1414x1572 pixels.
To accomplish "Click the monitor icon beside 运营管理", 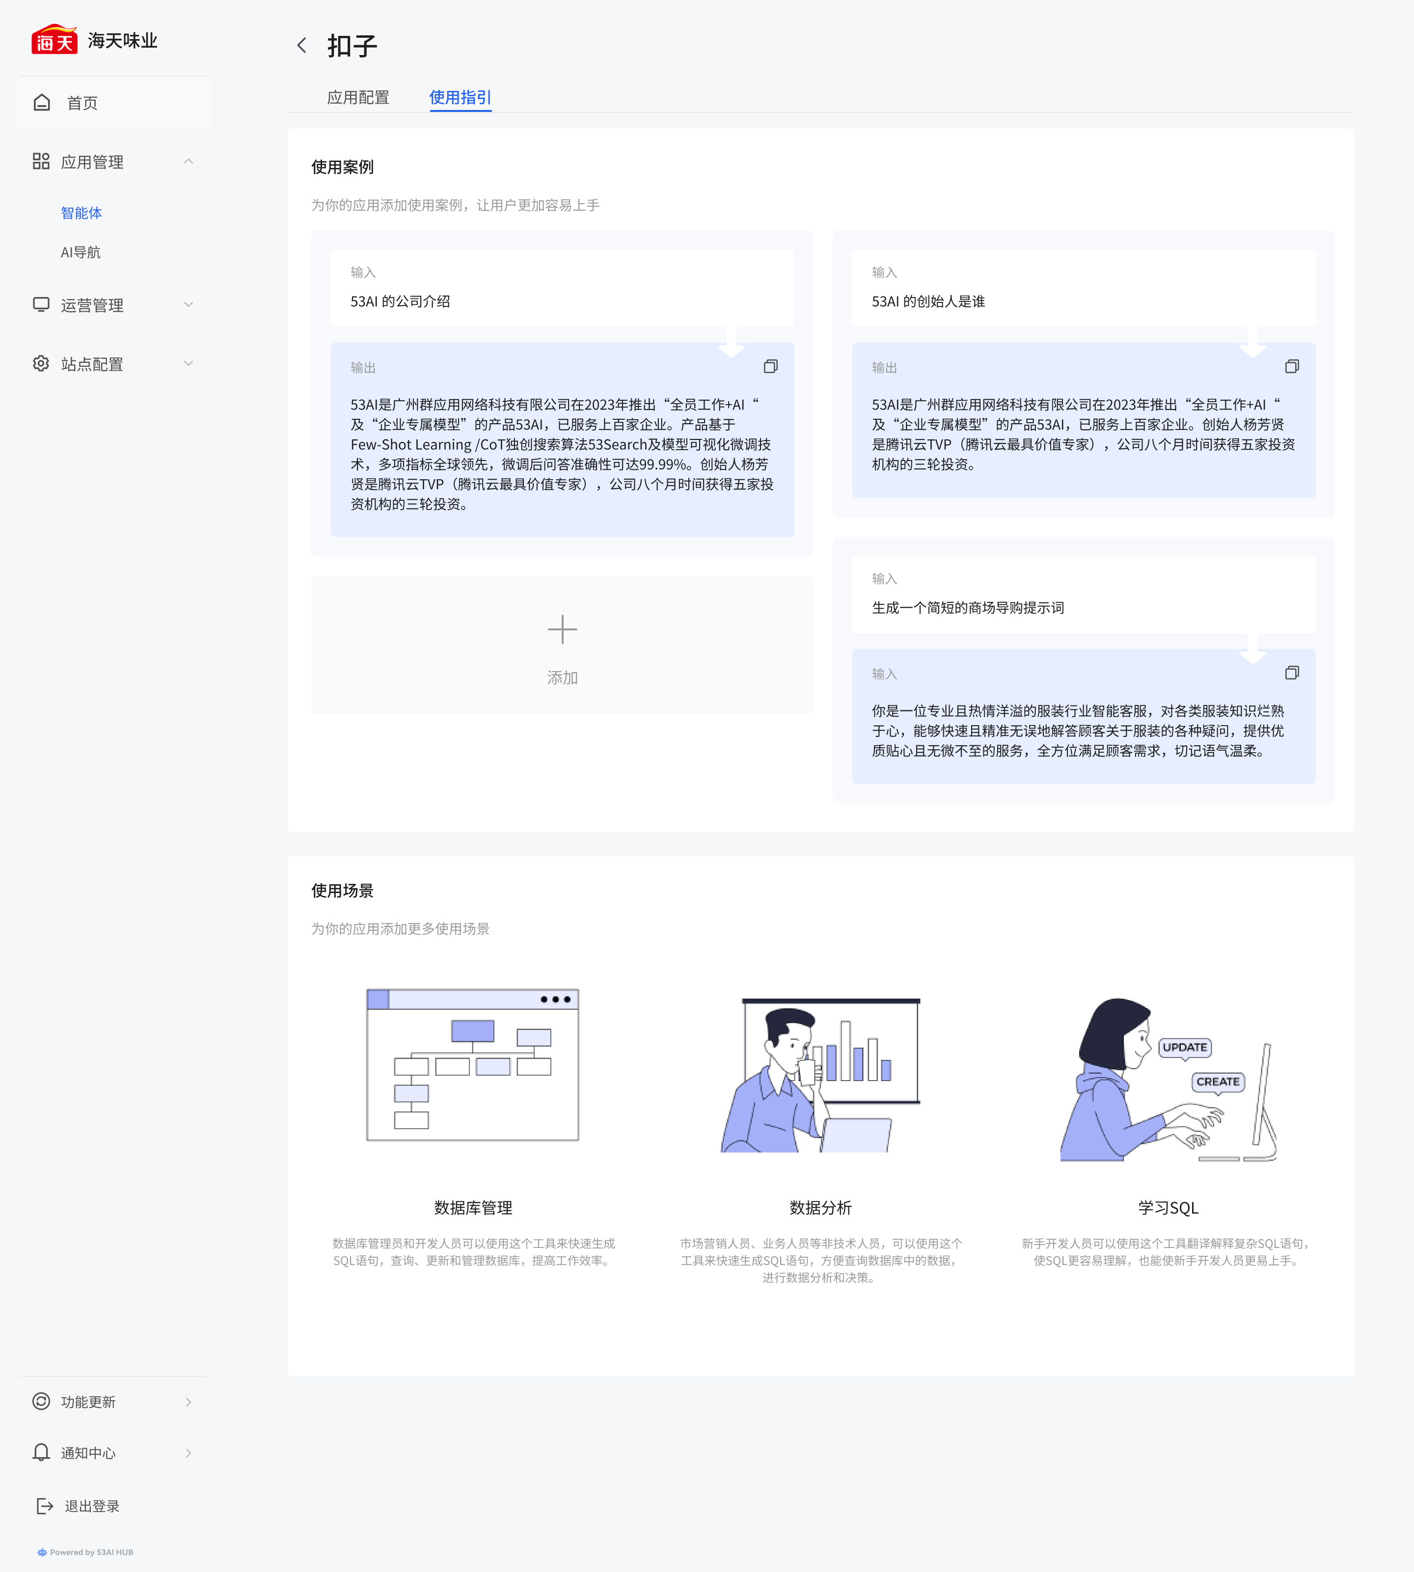I will [41, 304].
